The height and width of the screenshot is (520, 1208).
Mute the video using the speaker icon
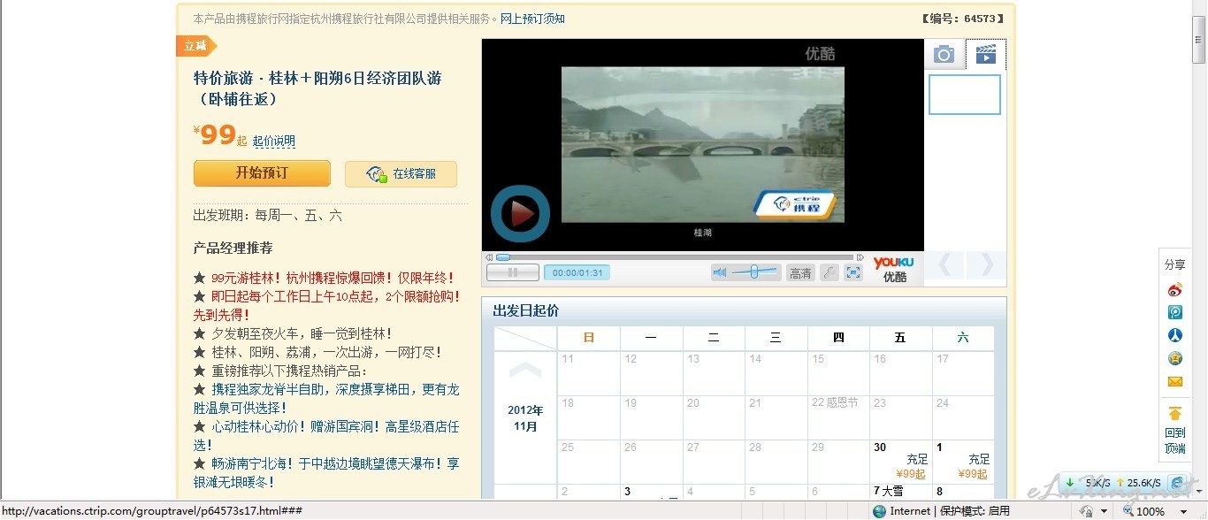[720, 272]
